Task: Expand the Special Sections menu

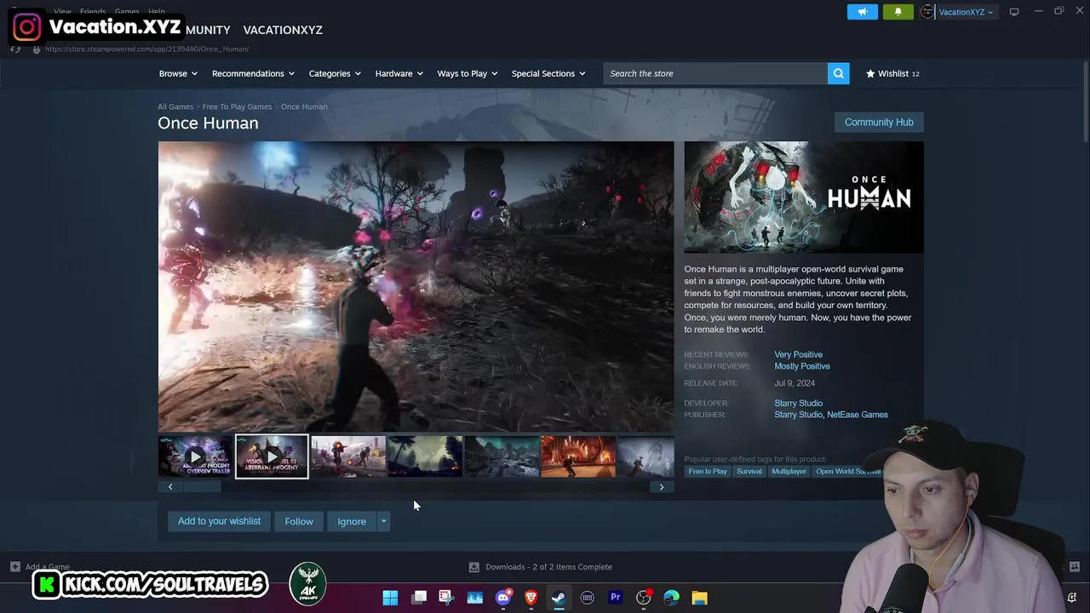Action: [x=548, y=74]
